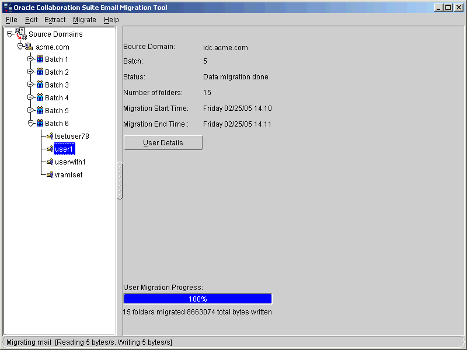Collapse the Batch 6 node
The image size is (467, 350).
click(x=30, y=123)
